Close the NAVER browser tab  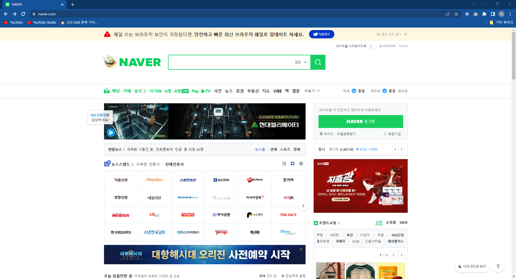(x=62, y=5)
